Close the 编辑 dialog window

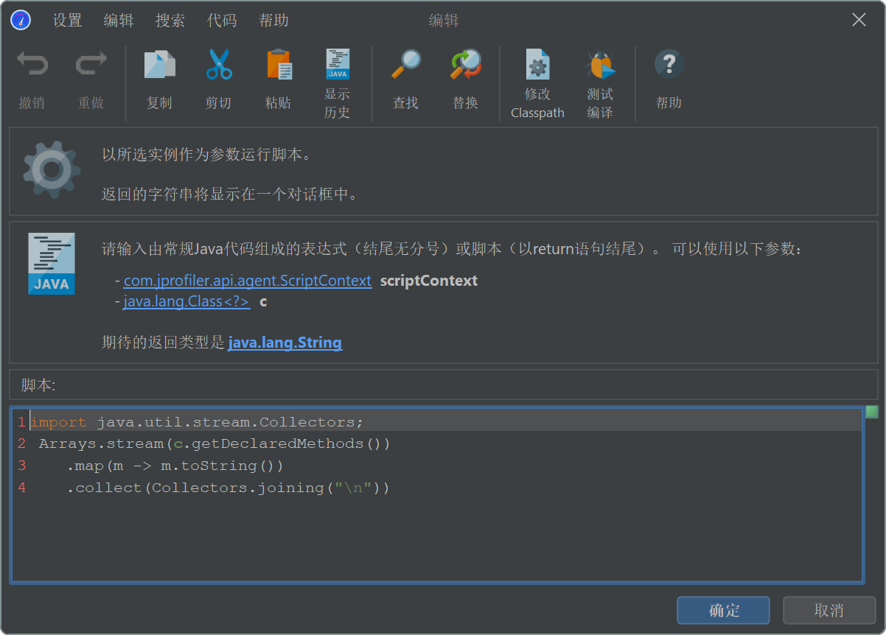tap(859, 20)
